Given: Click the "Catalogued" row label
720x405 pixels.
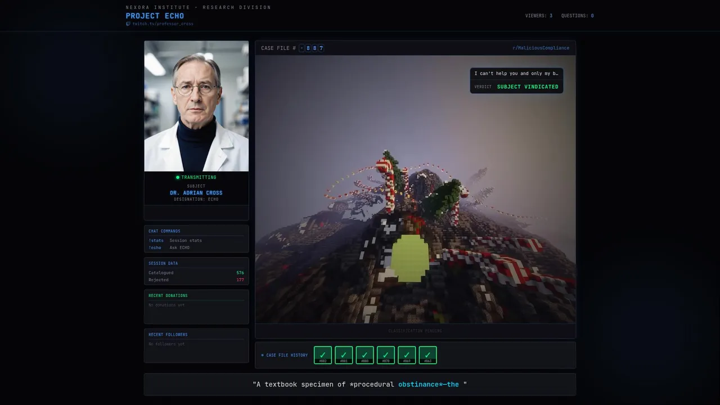Looking at the screenshot, I should 161,273.
